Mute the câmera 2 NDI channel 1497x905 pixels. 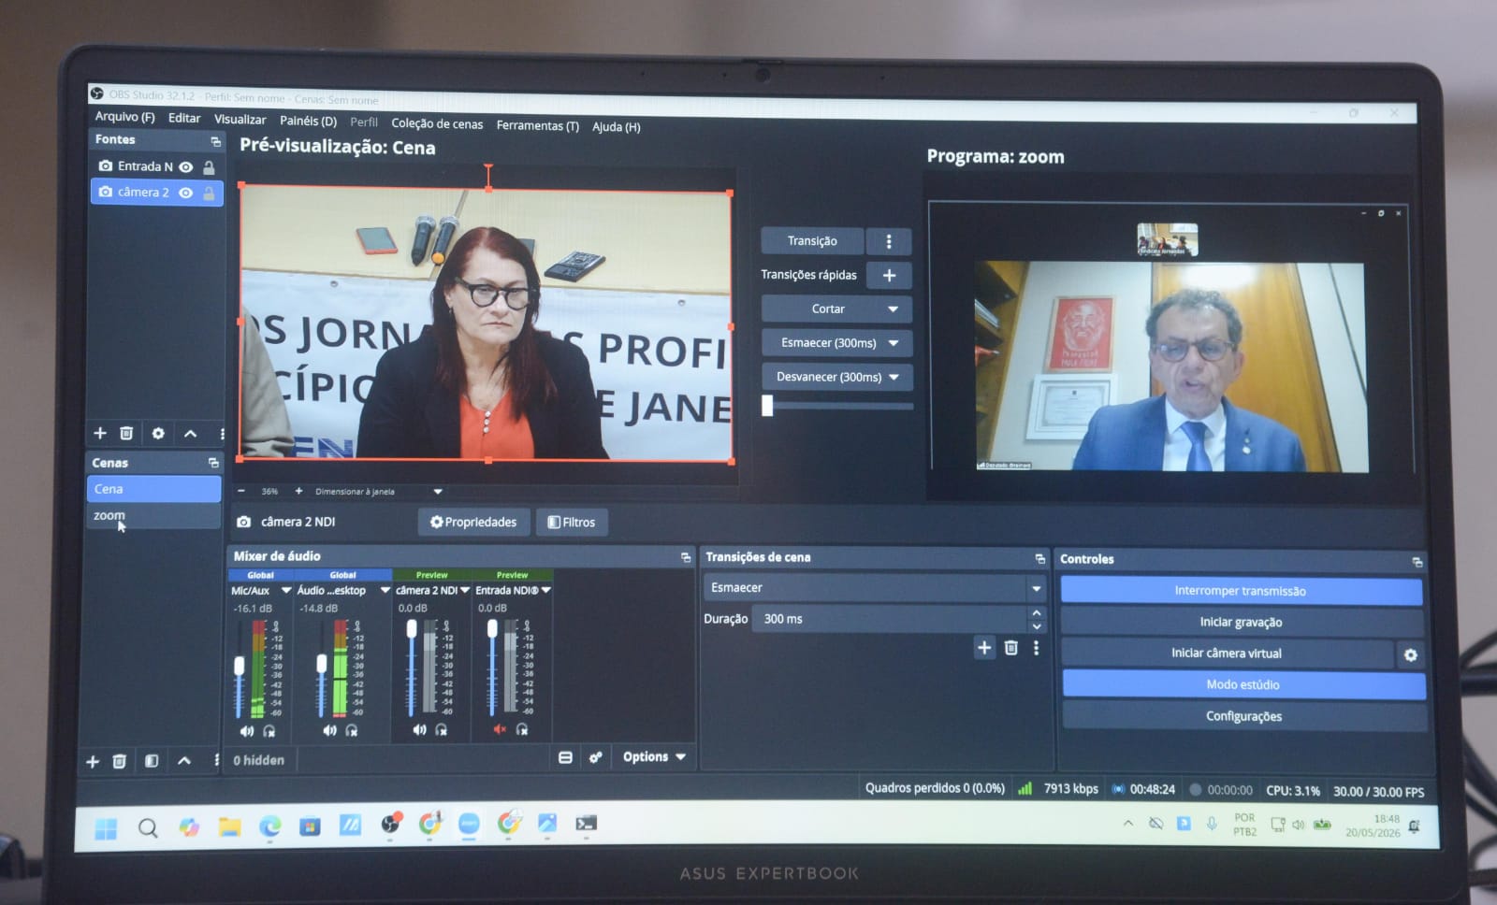click(x=419, y=729)
